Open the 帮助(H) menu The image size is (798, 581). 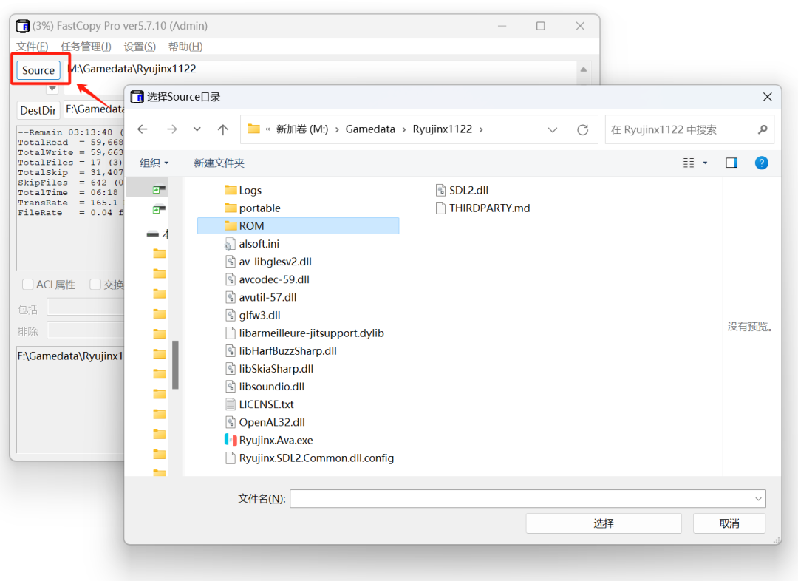(185, 47)
